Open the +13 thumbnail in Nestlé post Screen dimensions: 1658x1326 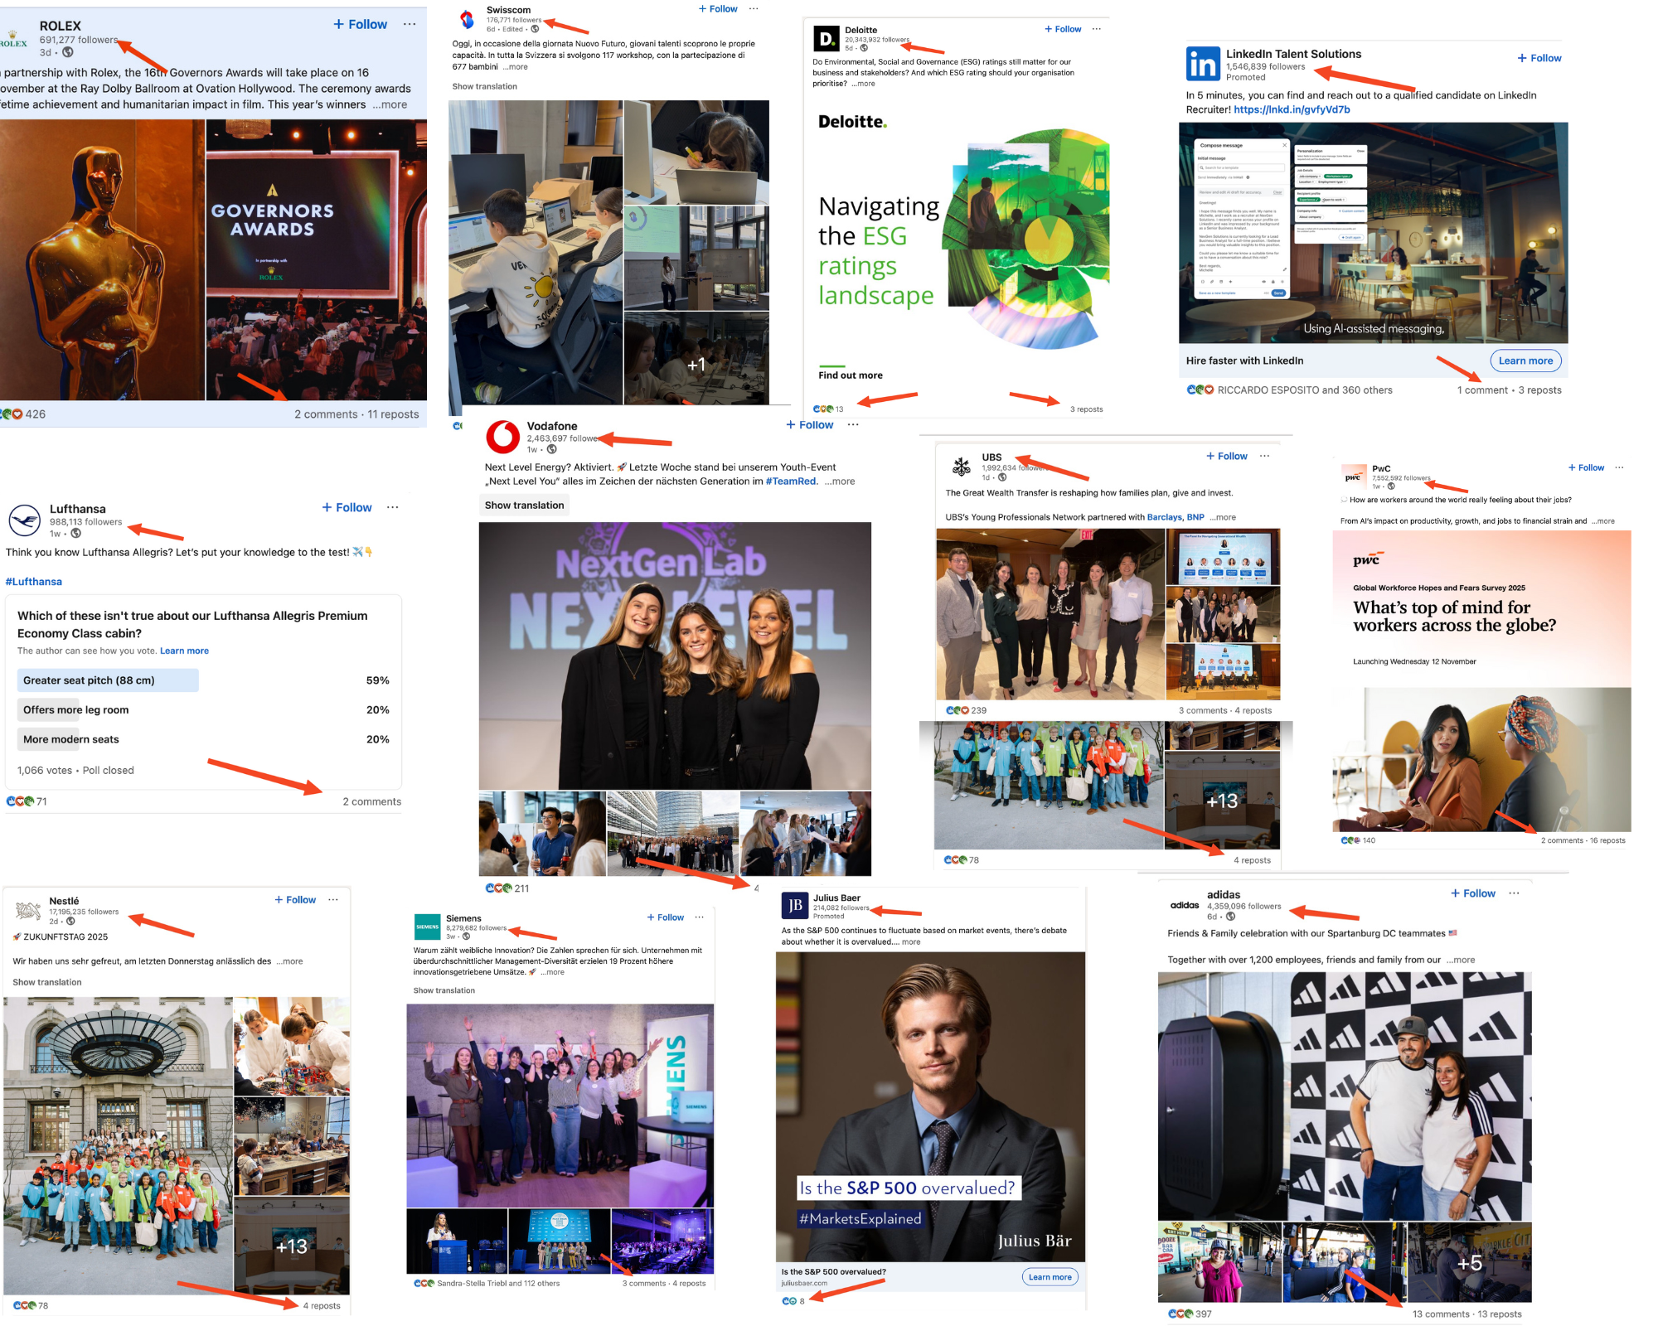pos(292,1246)
